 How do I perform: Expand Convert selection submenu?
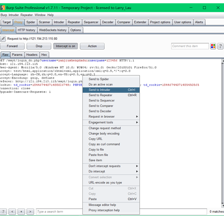click(111, 177)
